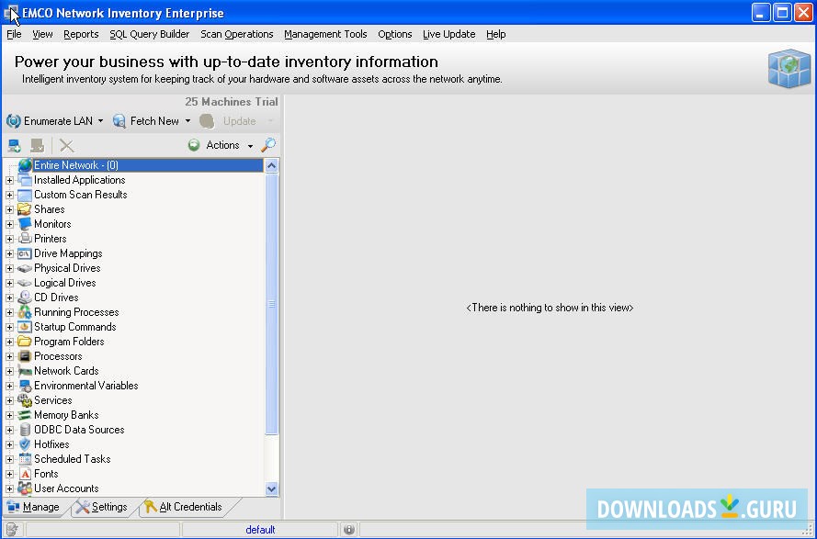Image resolution: width=817 pixels, height=539 pixels.
Task: Open the Options menu
Action: [x=395, y=34]
